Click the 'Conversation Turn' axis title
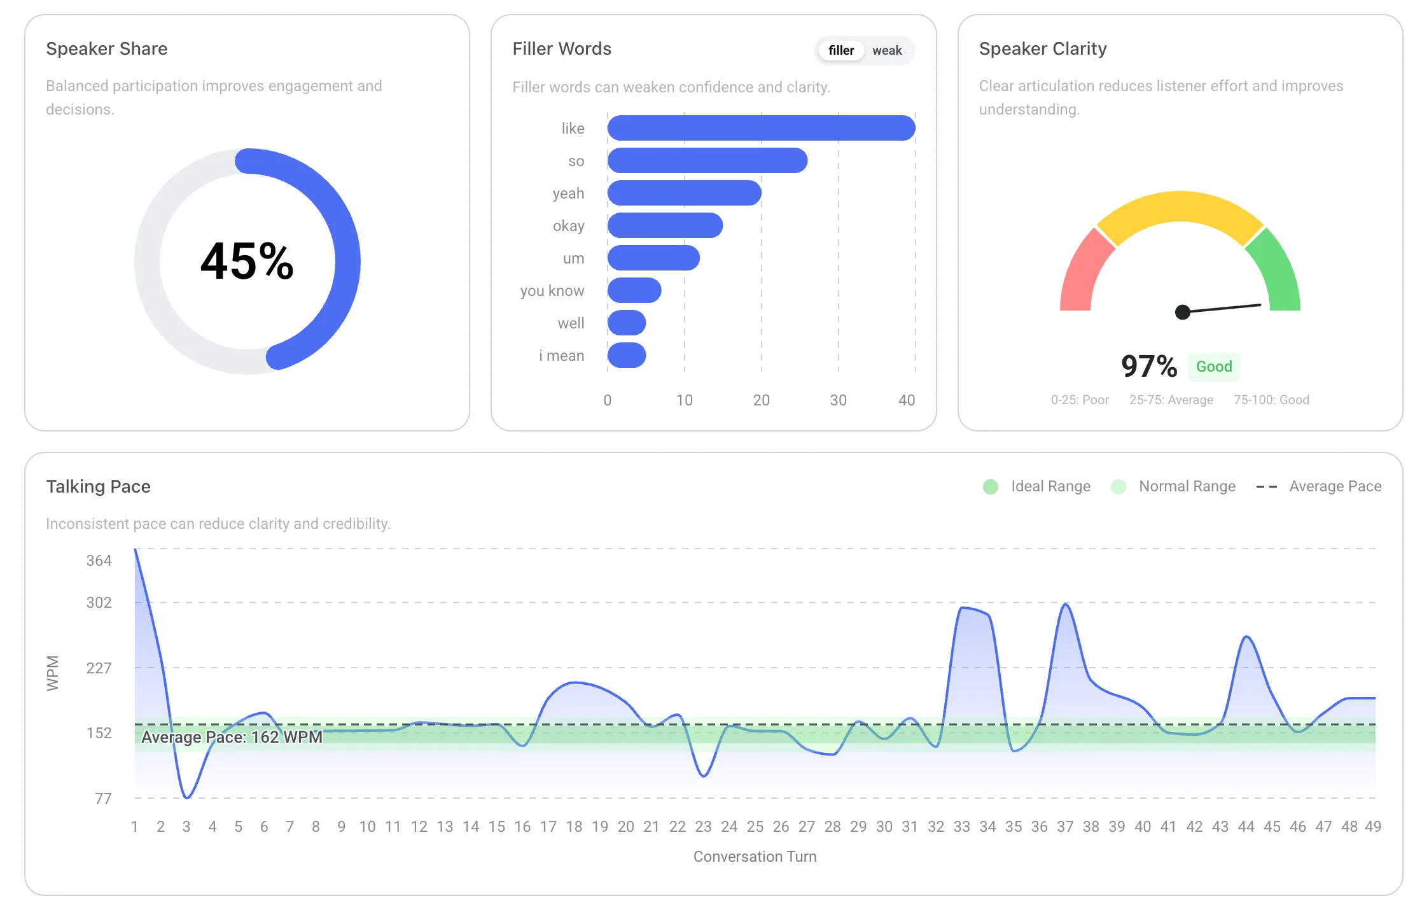This screenshot has width=1415, height=905. (755, 857)
